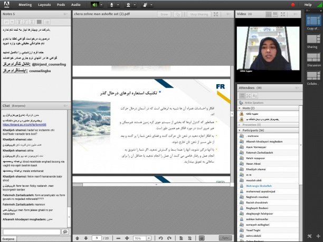Image resolution: width=323 pixels, height=242 pixels.
Task: Zoom in the PDF with plus icon
Action: [x=127, y=238]
